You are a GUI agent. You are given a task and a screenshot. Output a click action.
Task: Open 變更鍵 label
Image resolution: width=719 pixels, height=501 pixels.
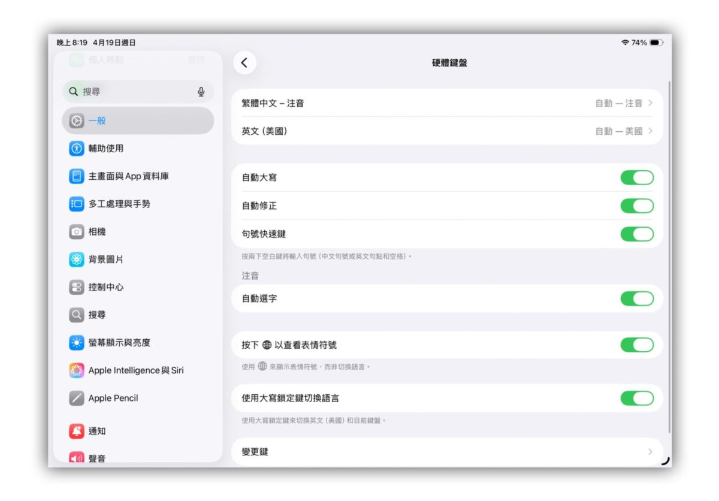(x=255, y=451)
